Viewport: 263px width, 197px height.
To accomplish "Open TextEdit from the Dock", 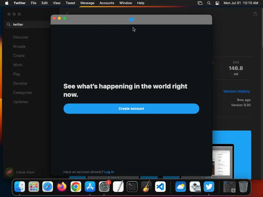I will point(118,187).
